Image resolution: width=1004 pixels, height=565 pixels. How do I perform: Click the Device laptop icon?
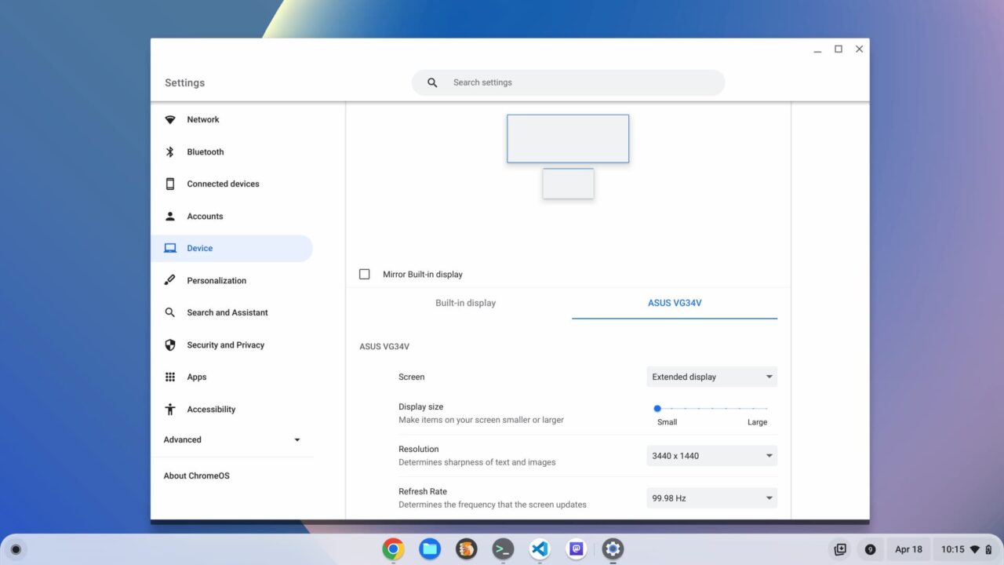click(170, 248)
